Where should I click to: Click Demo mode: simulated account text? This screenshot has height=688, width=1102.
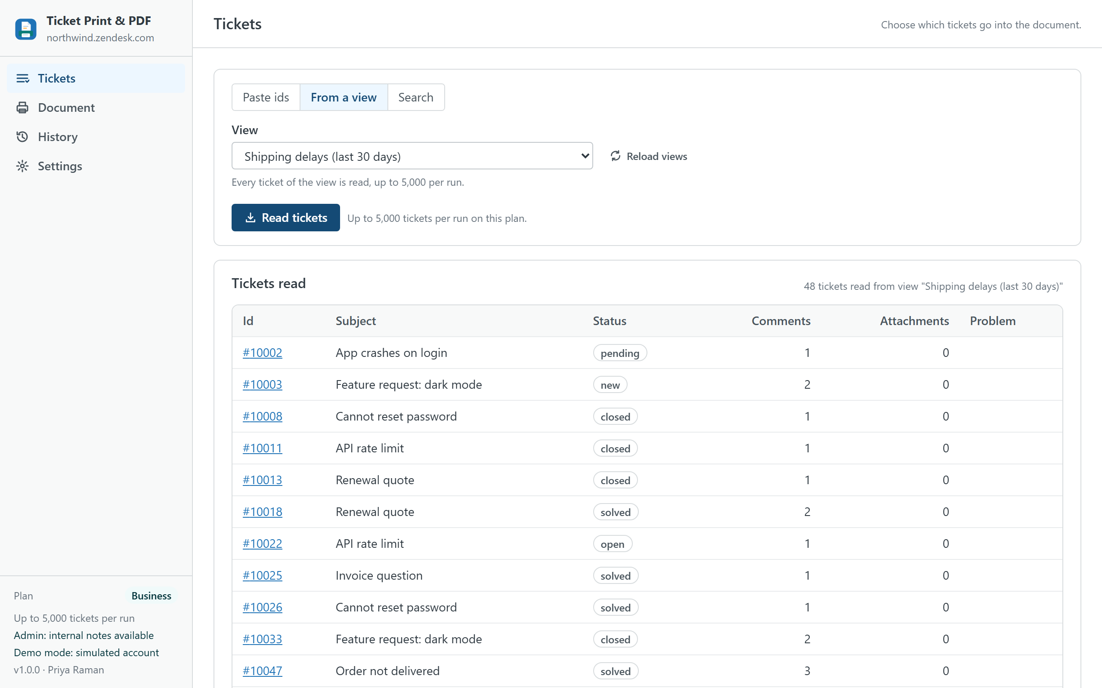click(87, 652)
